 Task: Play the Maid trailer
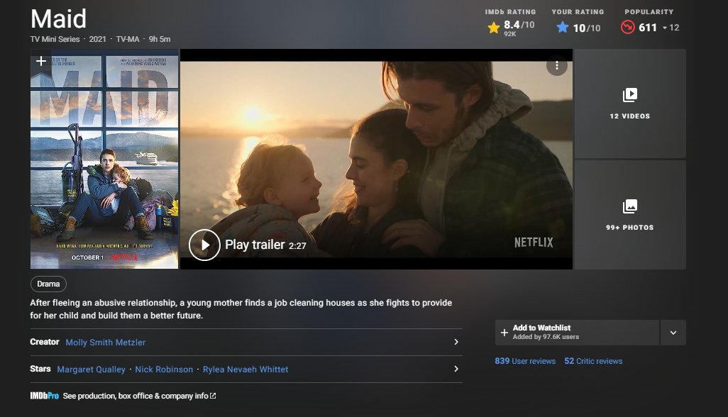point(204,245)
